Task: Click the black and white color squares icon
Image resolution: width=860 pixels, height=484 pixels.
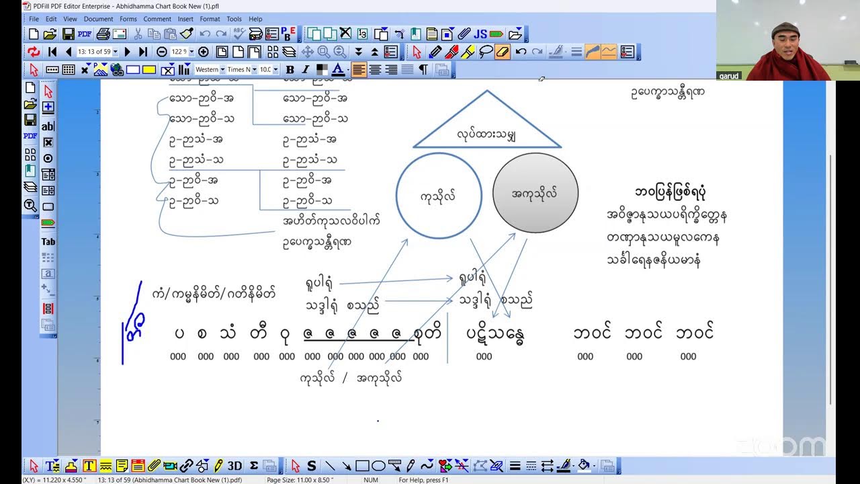Action: pos(322,69)
